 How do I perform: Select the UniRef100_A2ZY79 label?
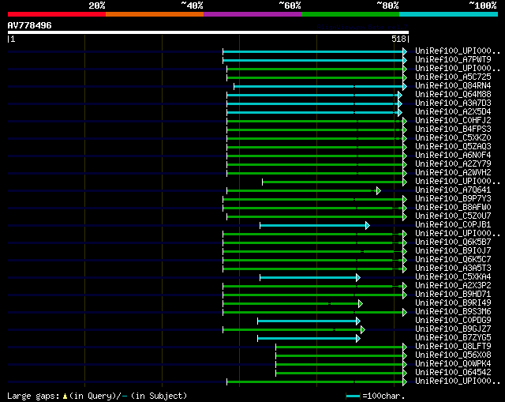point(453,164)
